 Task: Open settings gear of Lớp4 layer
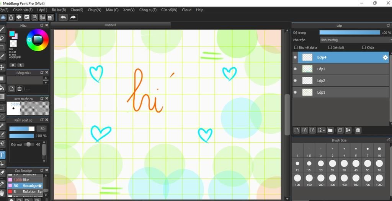[385, 57]
